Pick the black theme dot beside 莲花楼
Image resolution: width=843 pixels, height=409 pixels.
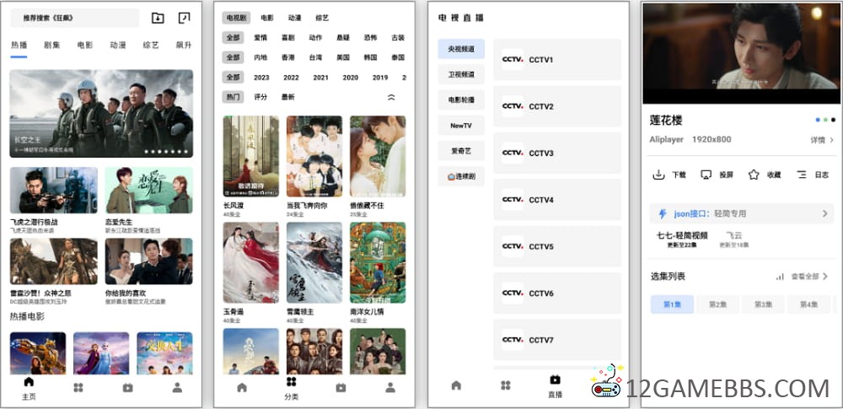[x=833, y=120]
